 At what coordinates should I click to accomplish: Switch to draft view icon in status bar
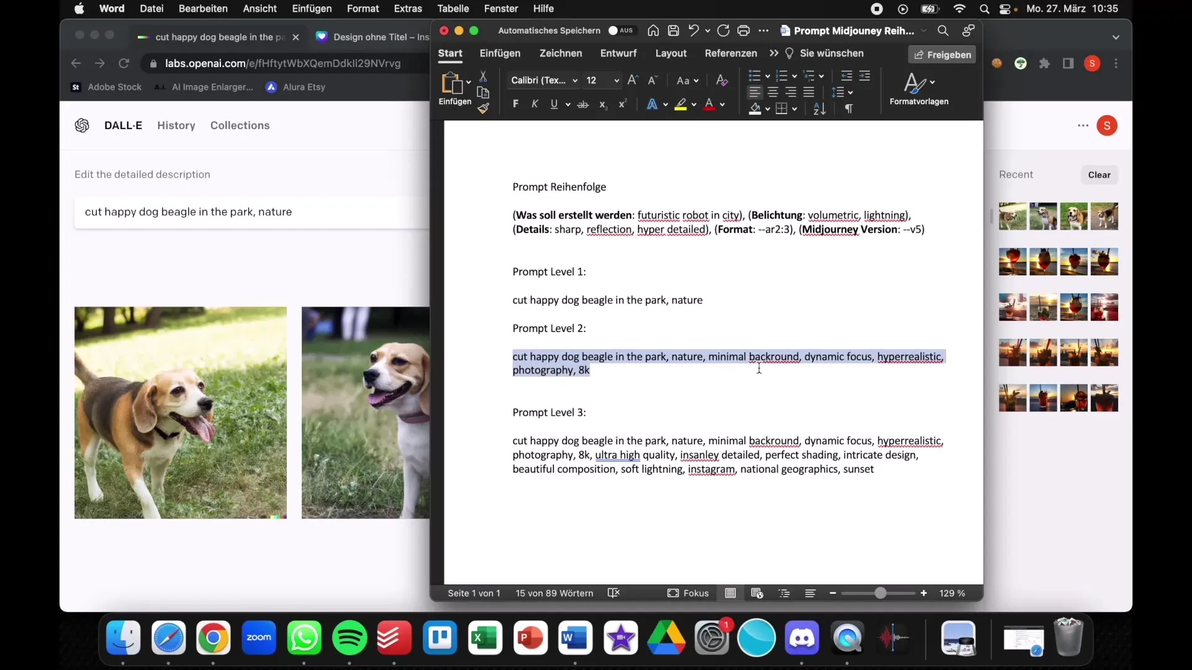pyautogui.click(x=810, y=593)
